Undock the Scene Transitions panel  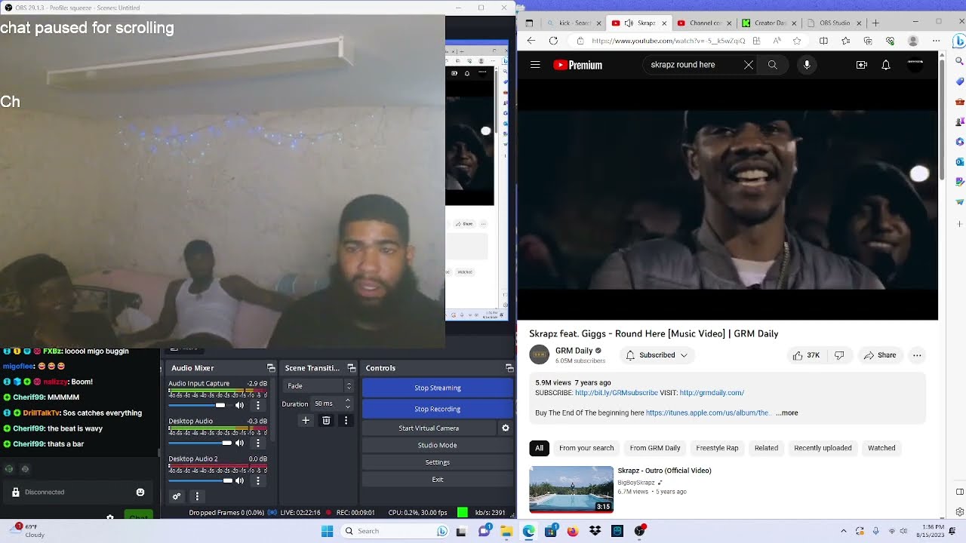pos(351,368)
